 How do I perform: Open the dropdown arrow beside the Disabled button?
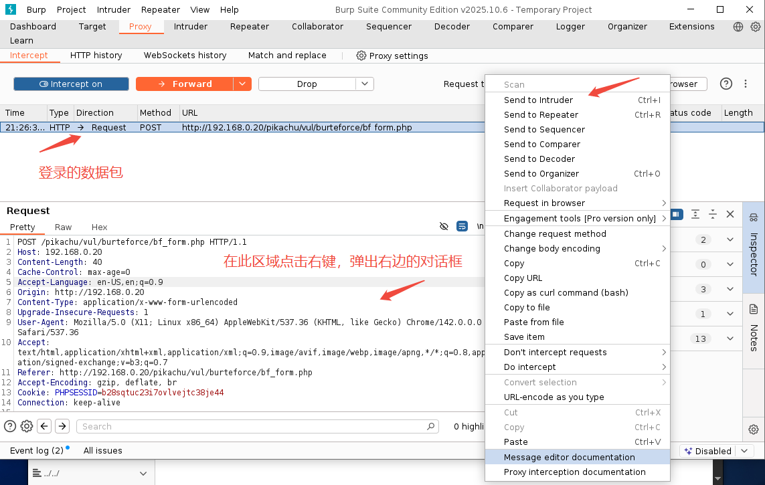pos(744,451)
